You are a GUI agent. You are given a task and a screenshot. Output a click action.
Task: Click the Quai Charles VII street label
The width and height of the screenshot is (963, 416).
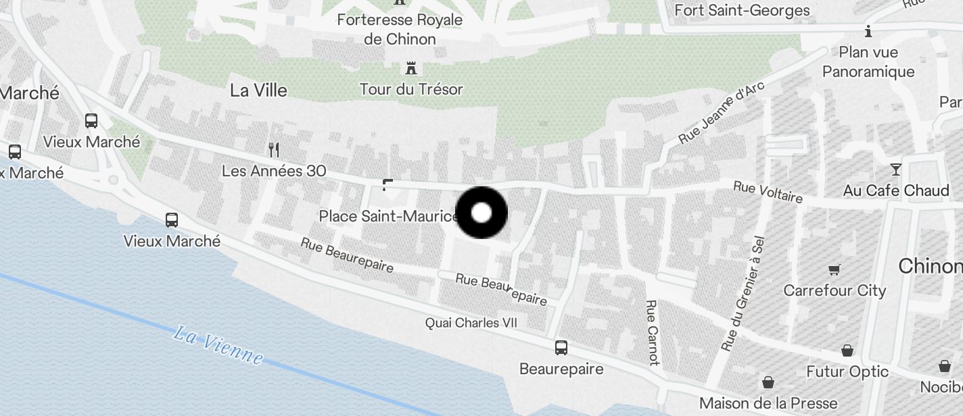point(471,323)
